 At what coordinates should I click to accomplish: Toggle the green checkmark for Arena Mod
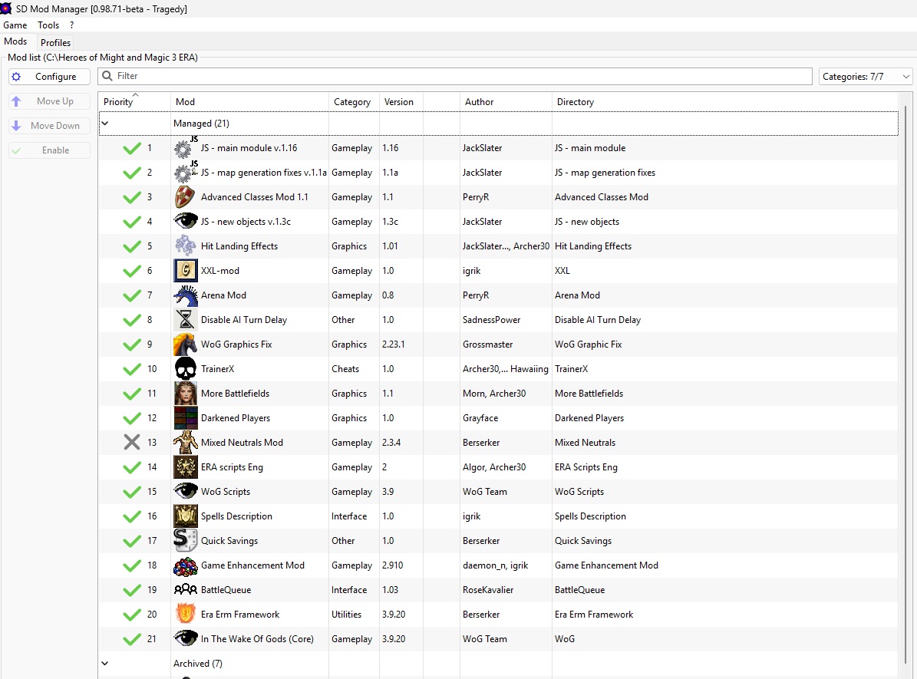tap(132, 295)
